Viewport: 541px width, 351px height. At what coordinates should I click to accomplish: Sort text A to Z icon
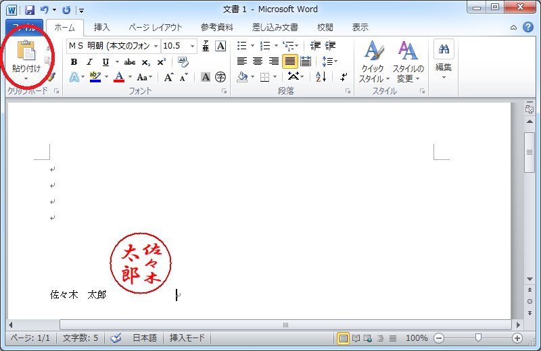[321, 77]
